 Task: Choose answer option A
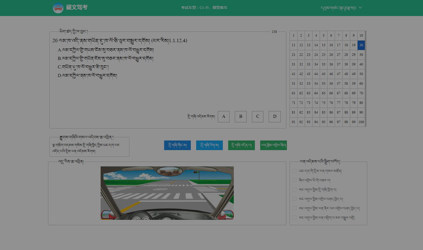pyautogui.click(x=223, y=117)
